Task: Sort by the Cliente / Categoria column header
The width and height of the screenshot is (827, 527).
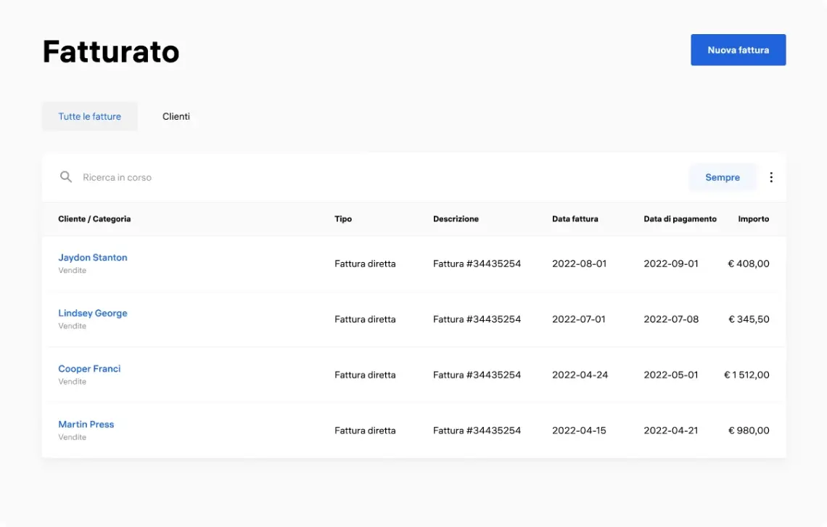Action: 94,218
